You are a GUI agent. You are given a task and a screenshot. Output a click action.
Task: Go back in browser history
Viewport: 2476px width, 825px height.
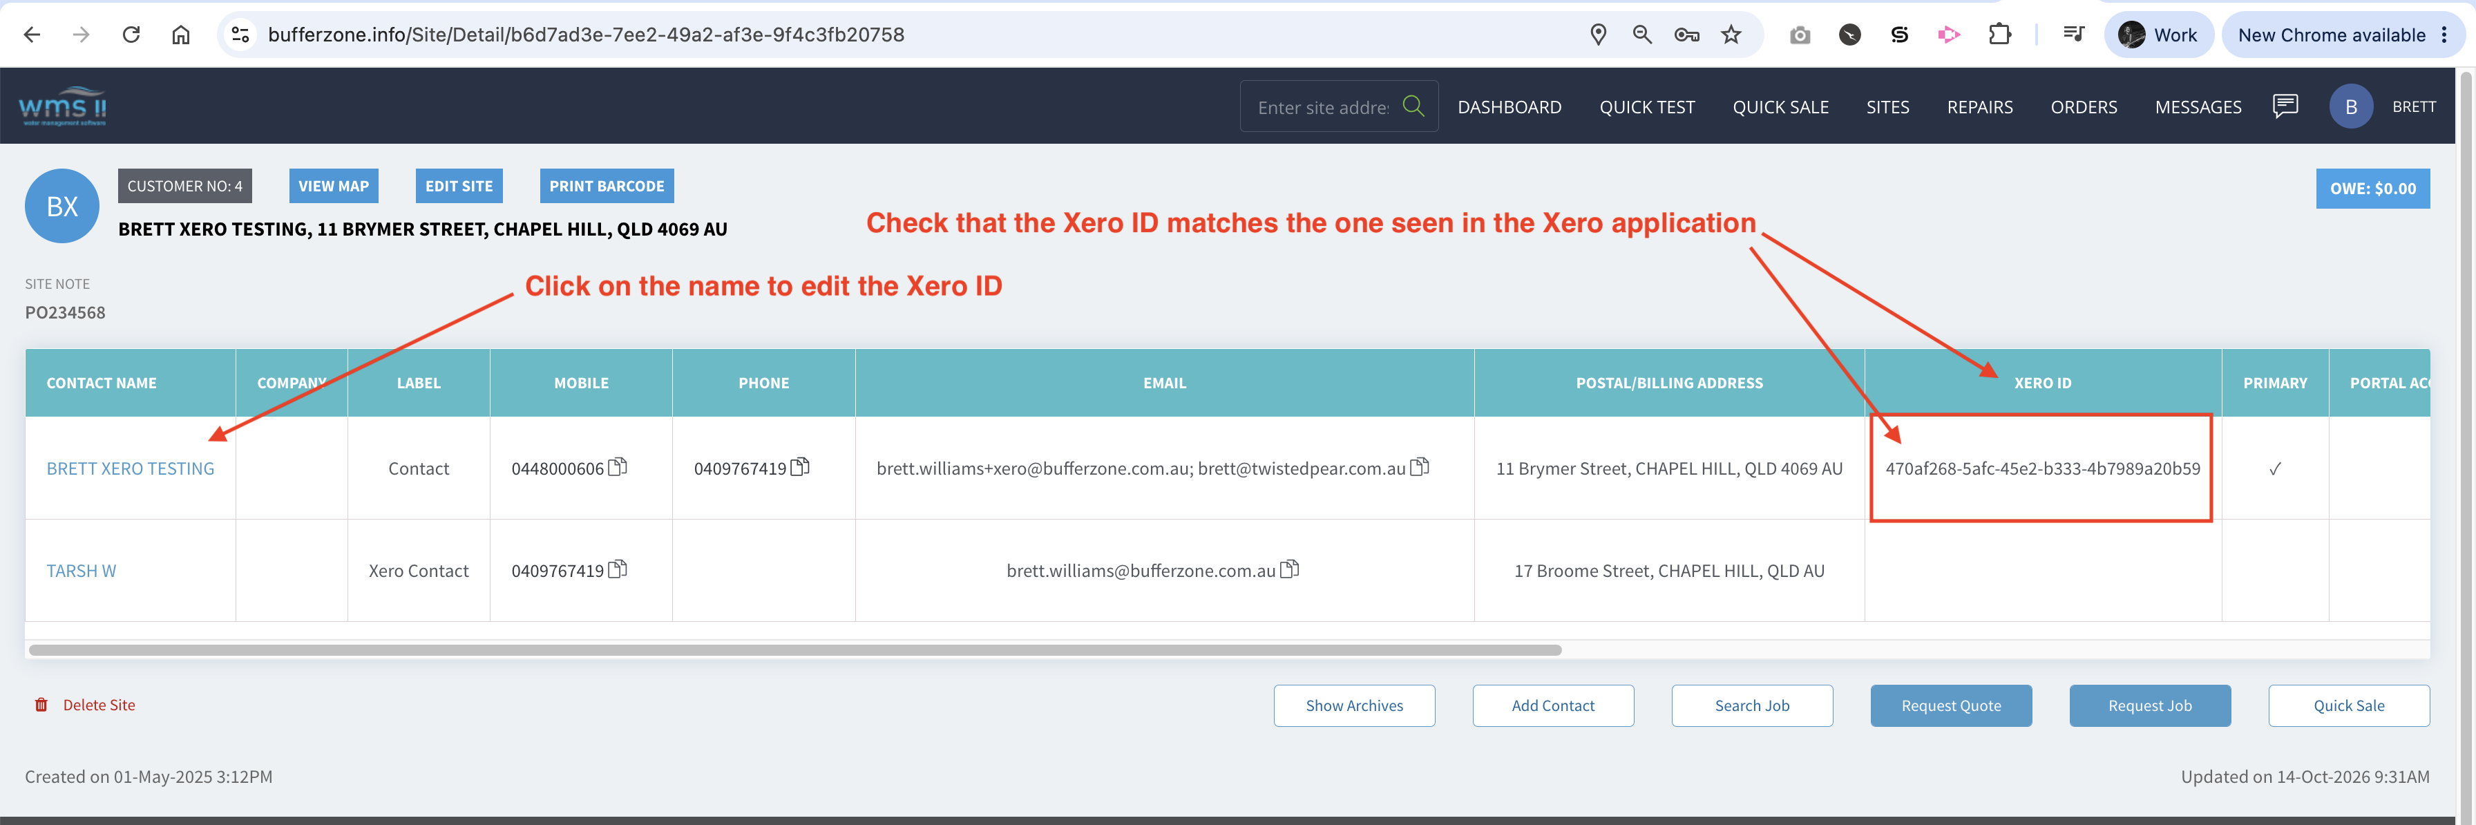[32, 35]
